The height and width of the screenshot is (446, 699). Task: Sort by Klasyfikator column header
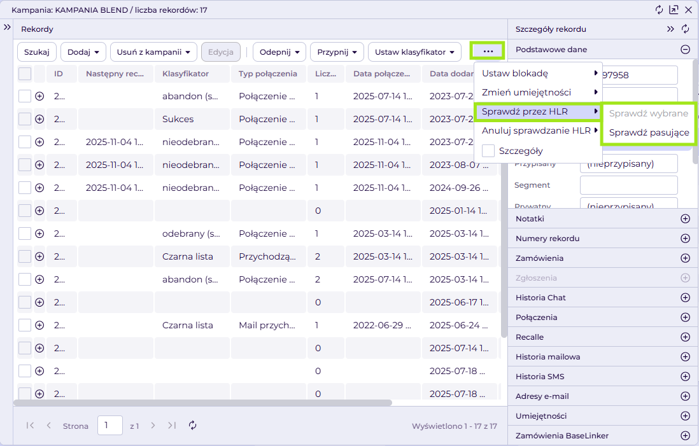click(192, 74)
